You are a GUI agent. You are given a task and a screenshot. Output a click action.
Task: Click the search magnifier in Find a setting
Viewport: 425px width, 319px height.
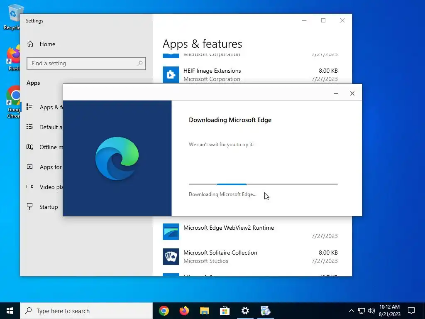click(140, 64)
